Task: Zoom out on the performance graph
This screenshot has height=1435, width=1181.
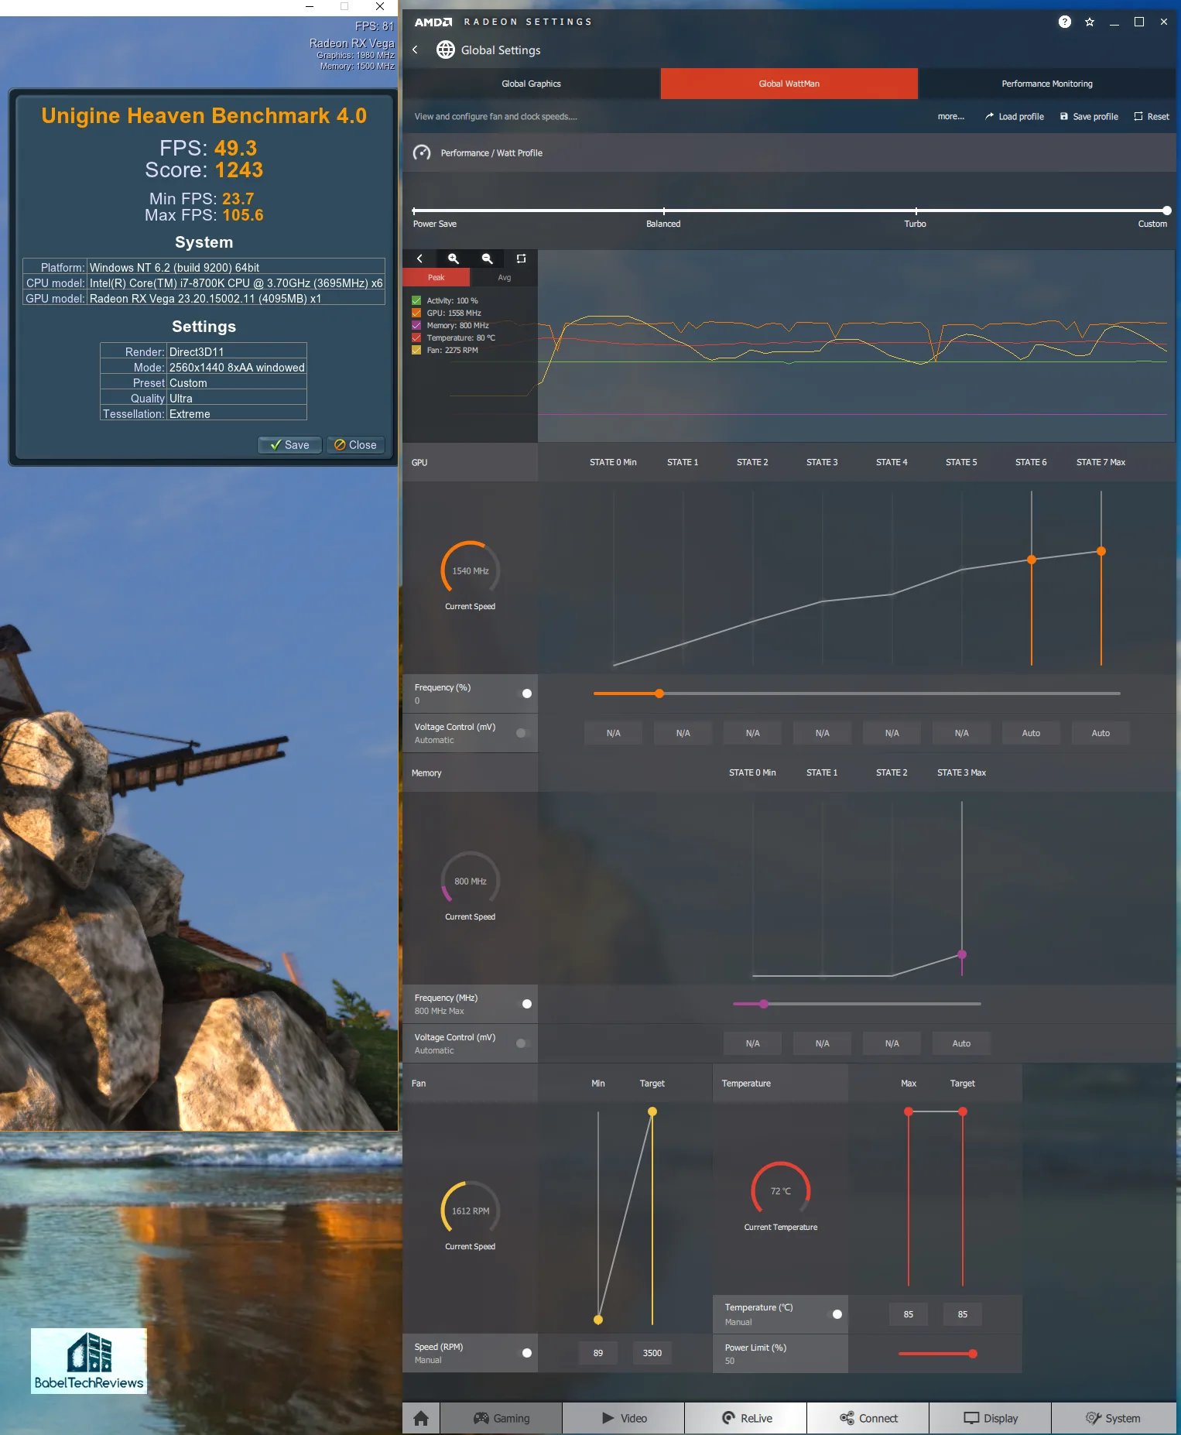Action: 488,259
